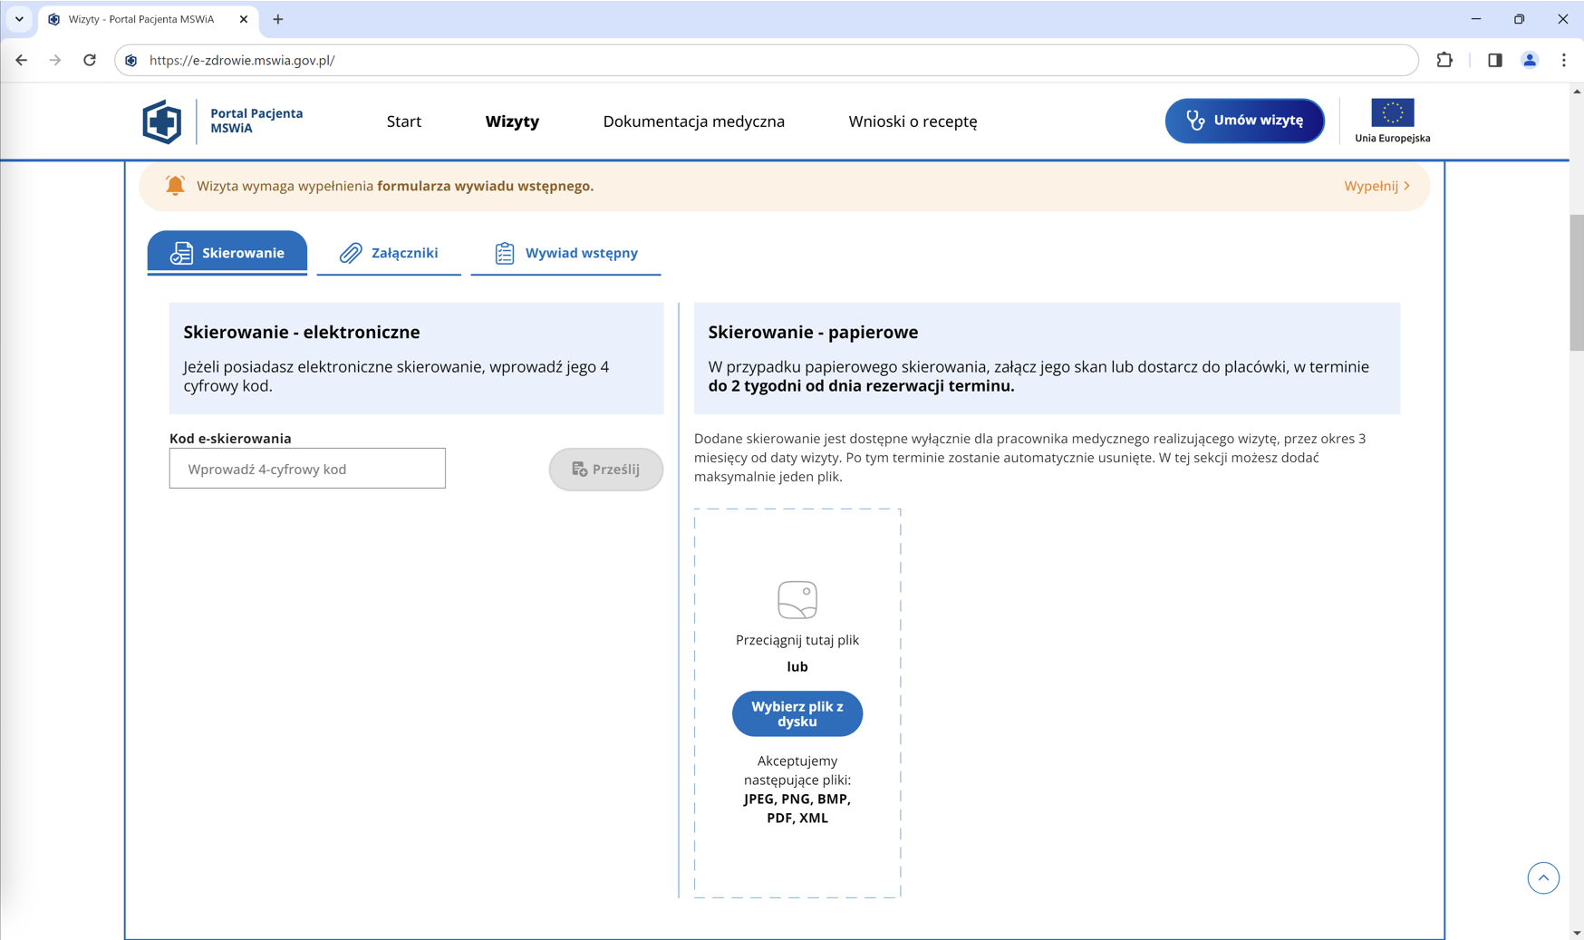Click the Portal Pacjenta MSWiA logo

click(x=162, y=121)
